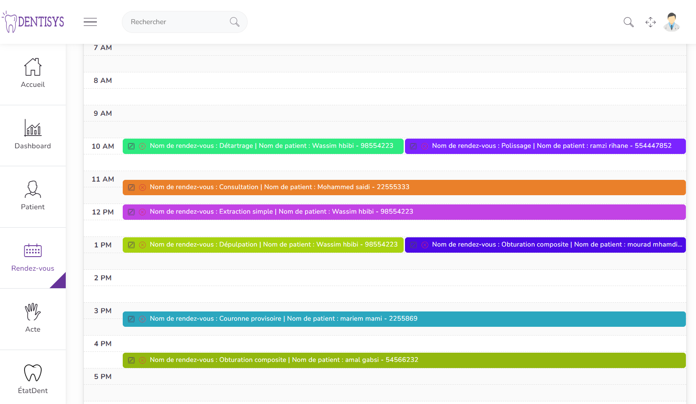The height and width of the screenshot is (404, 696).
Task: Click the Dentisys tooth logo
Action: click(33, 22)
